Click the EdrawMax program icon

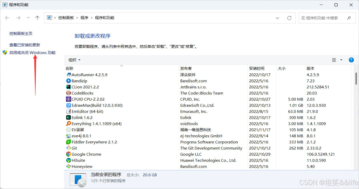pos(68,105)
